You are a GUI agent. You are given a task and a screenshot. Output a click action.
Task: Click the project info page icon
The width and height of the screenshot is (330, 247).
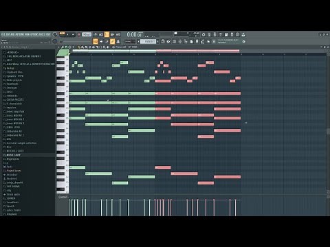point(191,41)
